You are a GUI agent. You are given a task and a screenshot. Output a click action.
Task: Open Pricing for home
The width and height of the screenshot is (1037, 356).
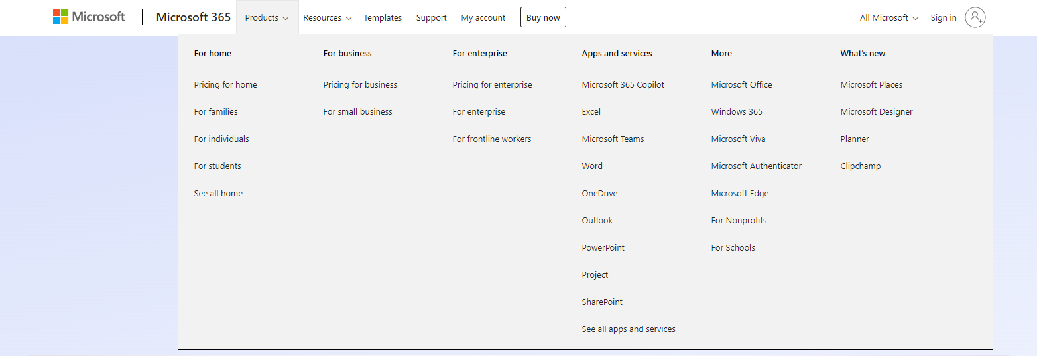[225, 85]
